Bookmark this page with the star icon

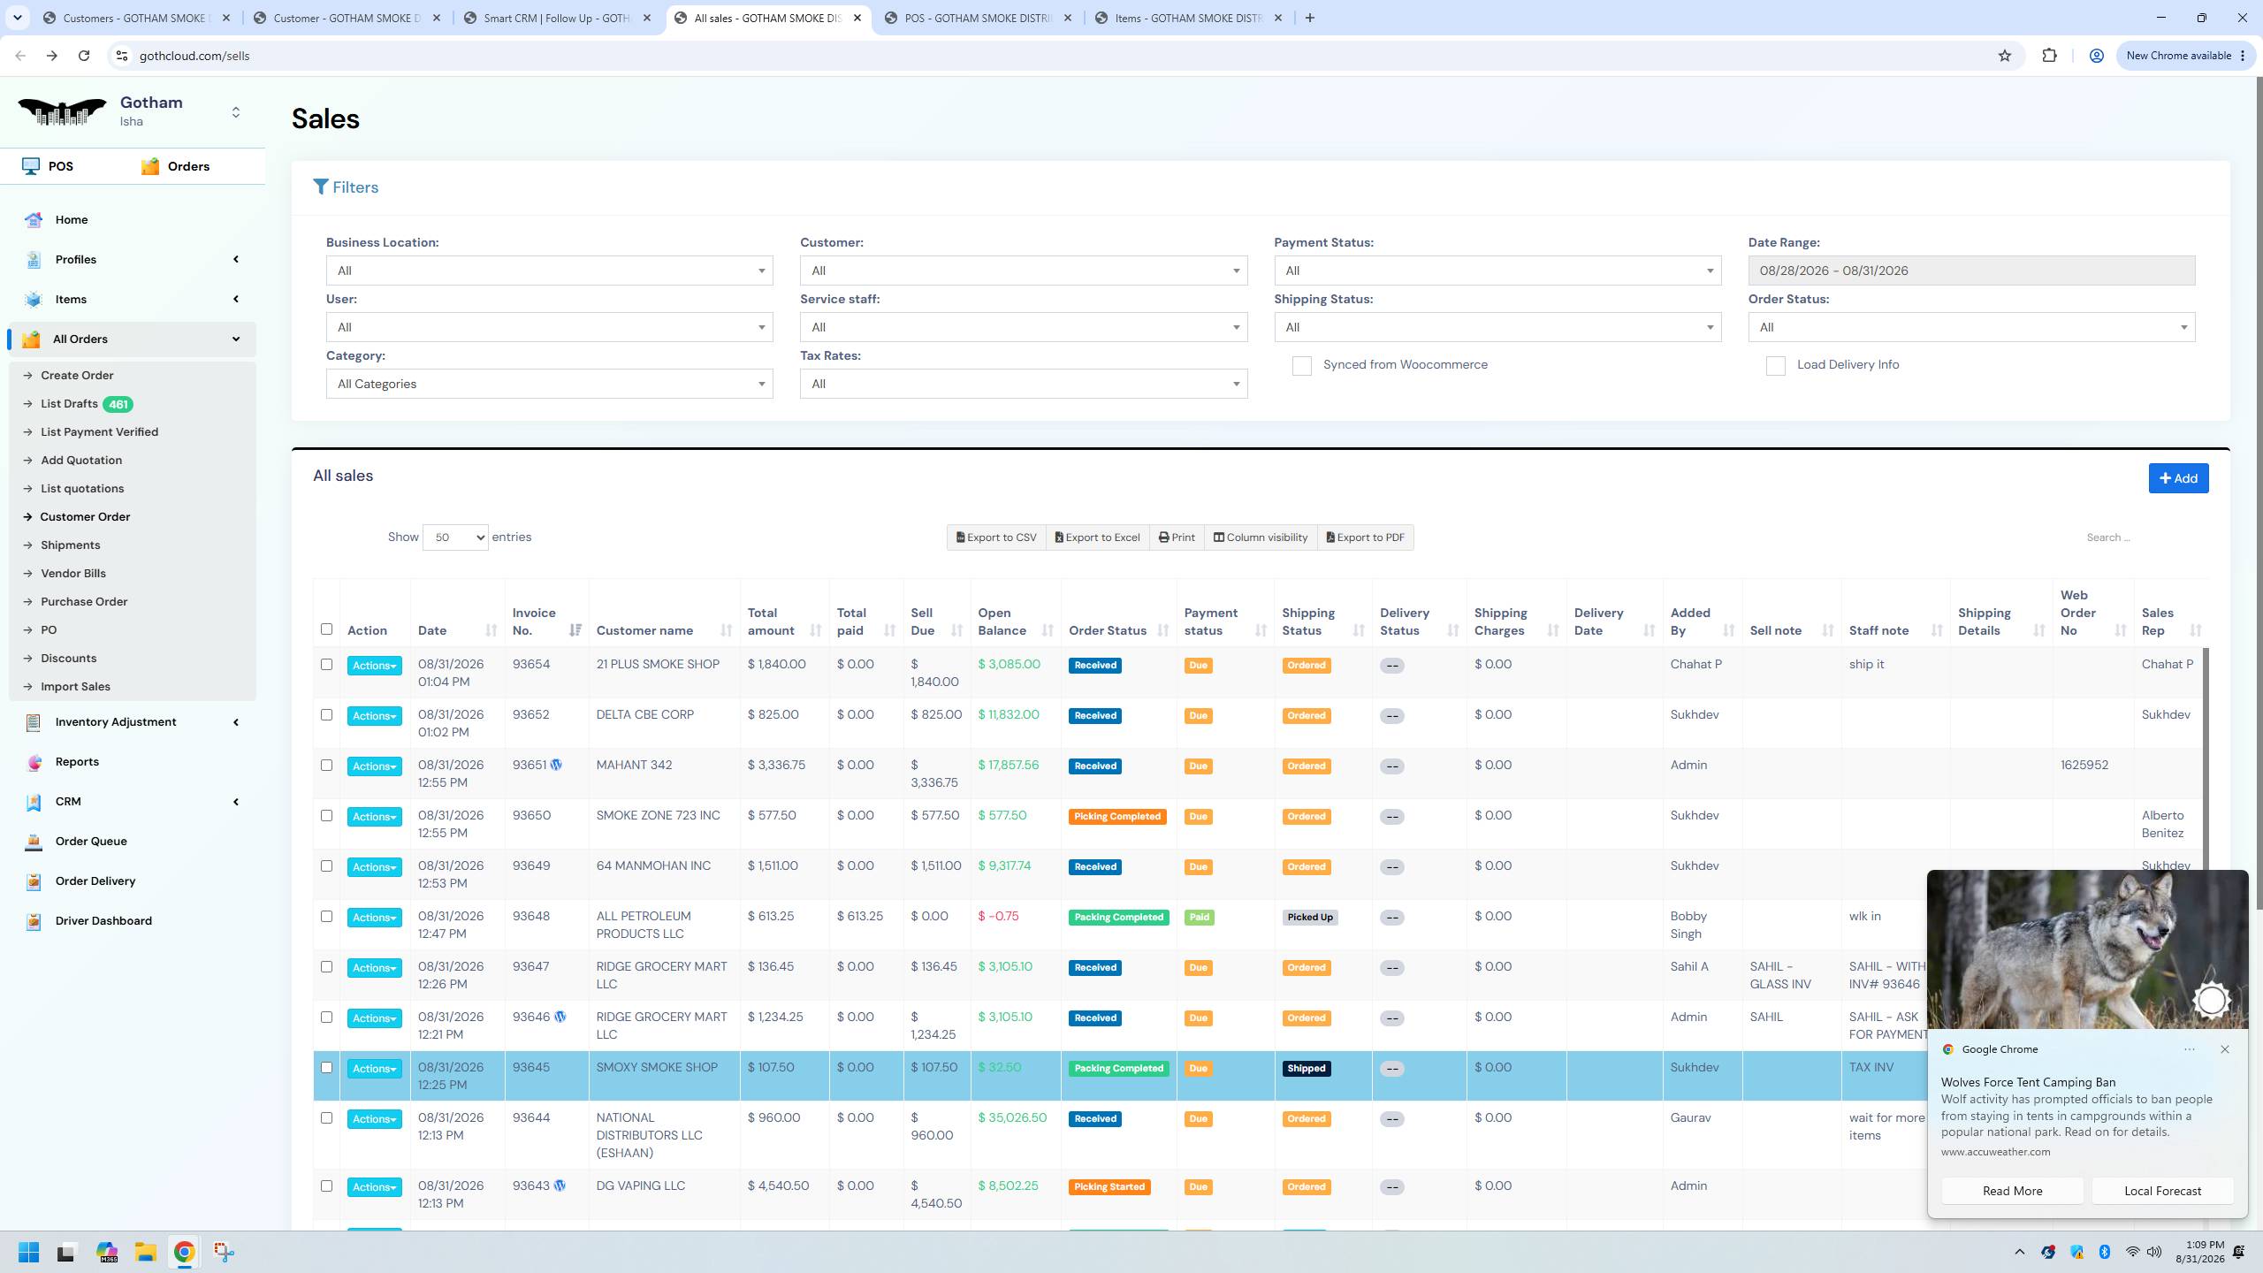tap(2004, 56)
